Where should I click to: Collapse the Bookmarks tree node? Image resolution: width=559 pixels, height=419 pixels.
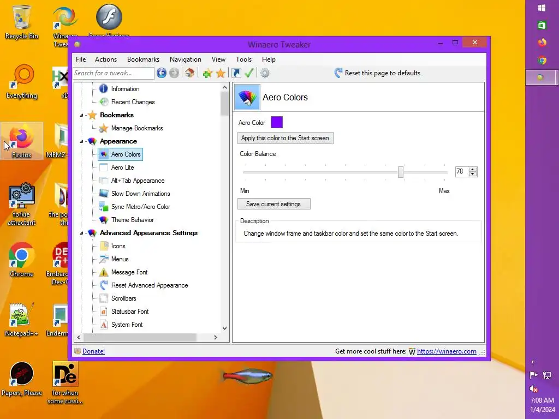coord(81,115)
